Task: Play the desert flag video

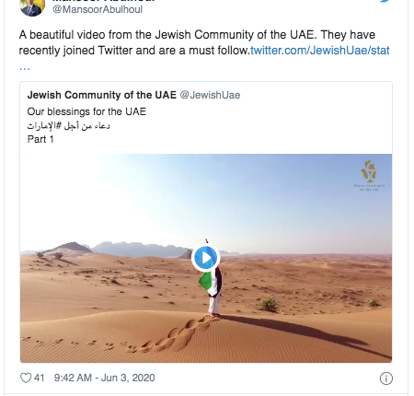Action: tap(206, 258)
